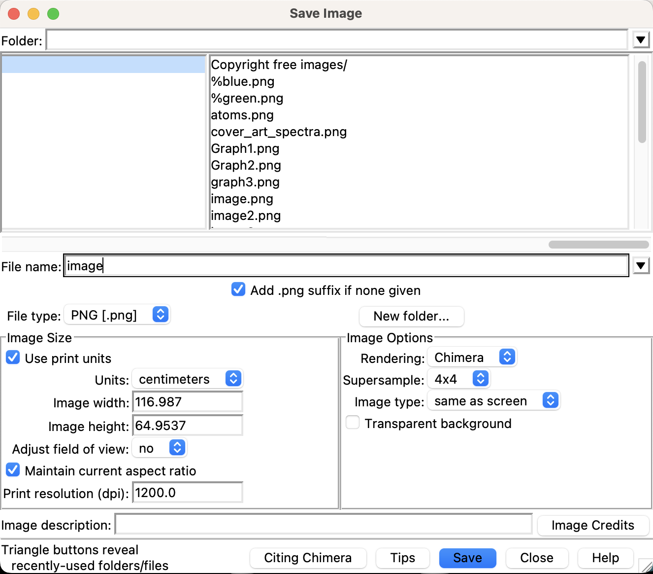Toggle 'Add .png suffix if none given'
Image resolution: width=653 pixels, height=574 pixels.
click(x=238, y=289)
